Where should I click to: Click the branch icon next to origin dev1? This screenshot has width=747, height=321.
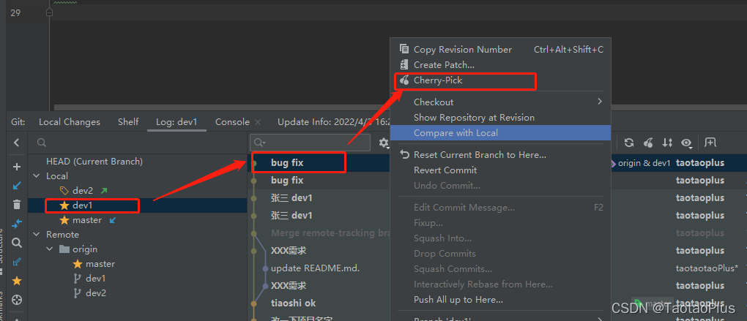77,278
